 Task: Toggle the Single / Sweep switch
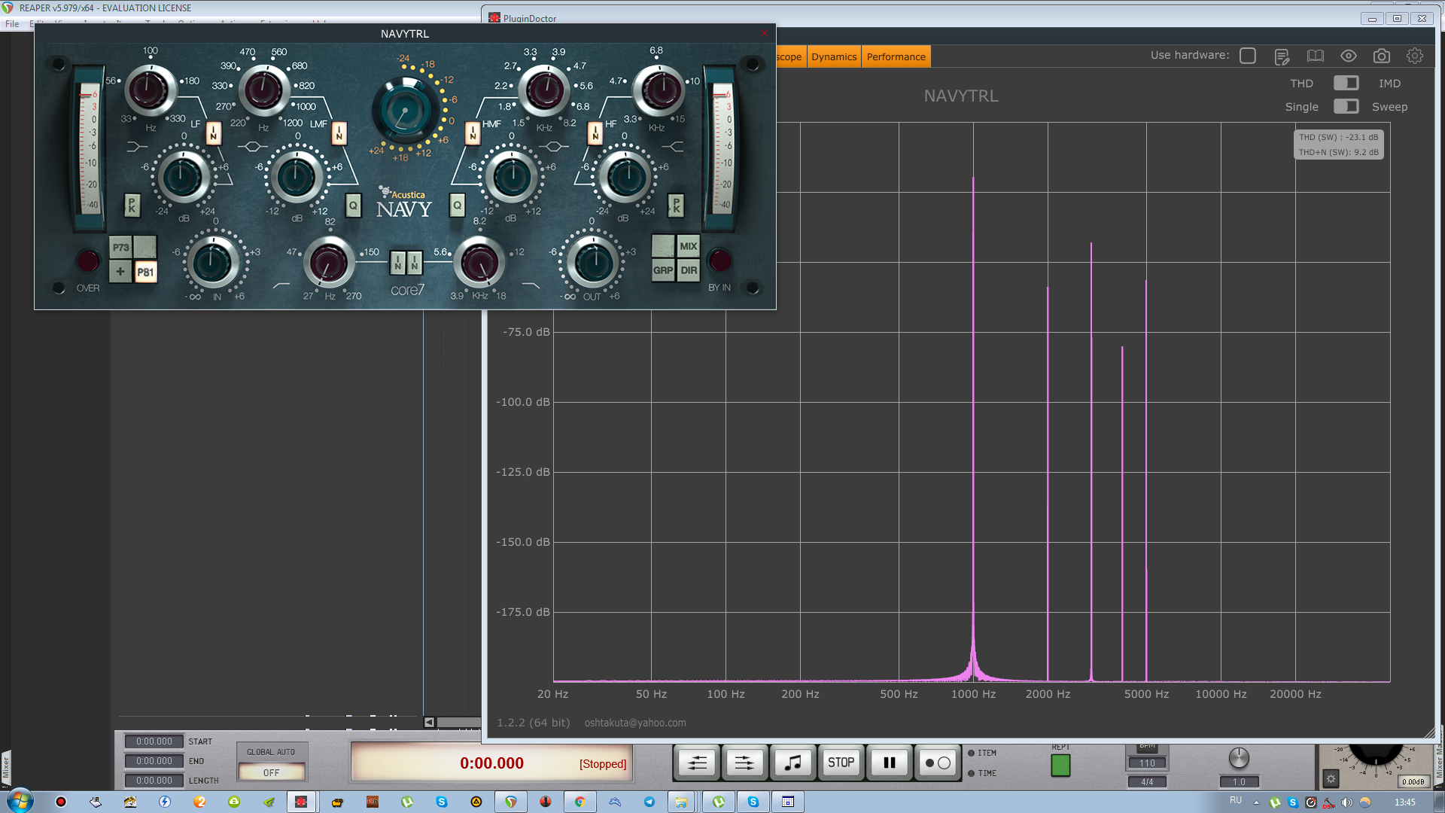(1346, 106)
